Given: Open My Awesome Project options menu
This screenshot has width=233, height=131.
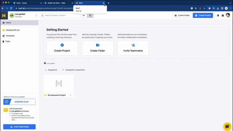Looking at the screenshot, I should [70, 95].
